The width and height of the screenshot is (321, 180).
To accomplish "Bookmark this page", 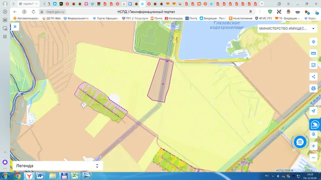I will [x=250, y=12].
